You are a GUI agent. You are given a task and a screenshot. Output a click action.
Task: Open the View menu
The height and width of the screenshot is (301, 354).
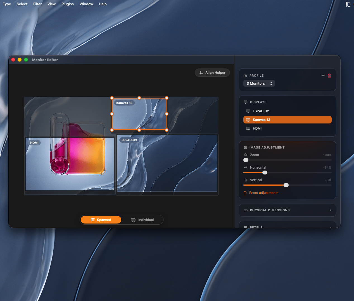pos(51,4)
